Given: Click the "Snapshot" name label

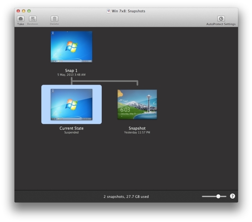Looking at the screenshot, I should (137, 128).
